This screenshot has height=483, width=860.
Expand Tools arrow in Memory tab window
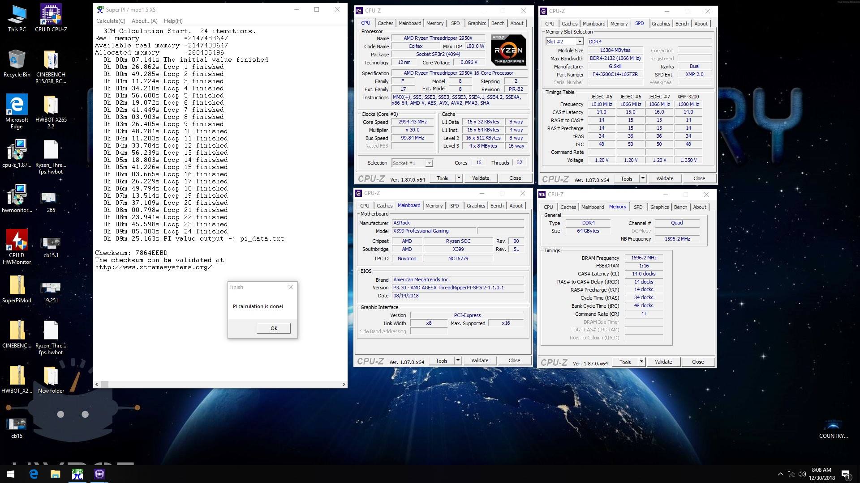[641, 362]
